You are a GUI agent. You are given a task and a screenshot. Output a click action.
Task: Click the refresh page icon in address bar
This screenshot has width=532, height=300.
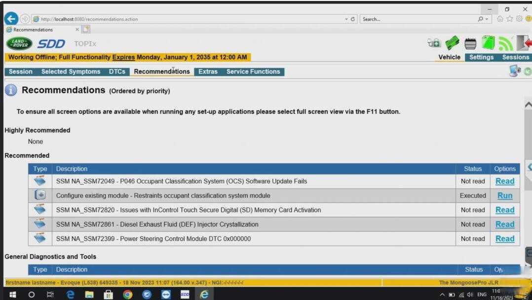tap(352, 19)
